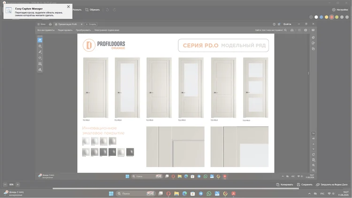Click the real taskbar Поиск search box

pos(136,193)
